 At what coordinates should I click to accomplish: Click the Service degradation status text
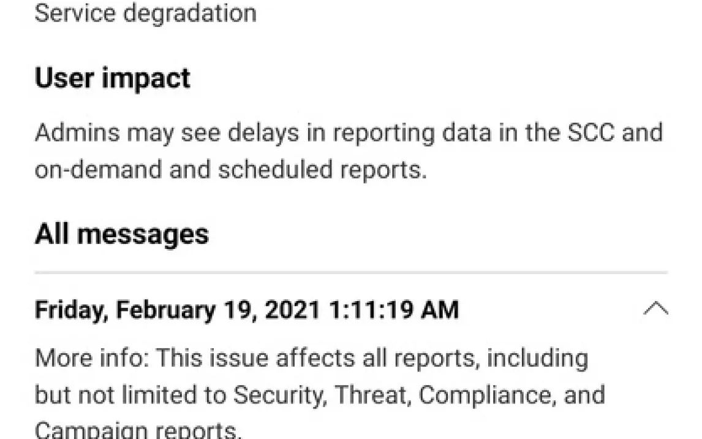click(x=145, y=13)
